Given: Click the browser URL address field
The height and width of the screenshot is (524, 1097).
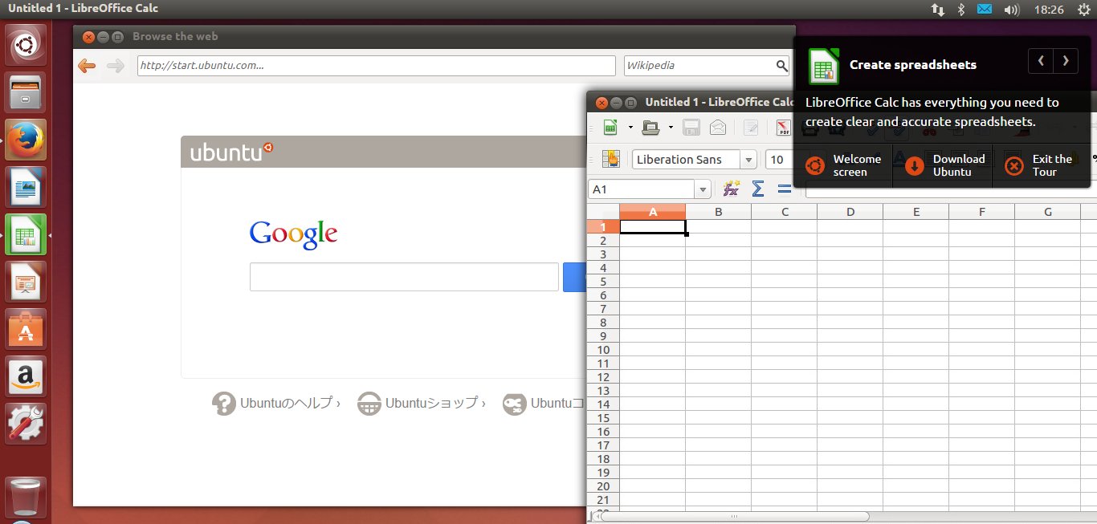Looking at the screenshot, I should pyautogui.click(x=377, y=66).
